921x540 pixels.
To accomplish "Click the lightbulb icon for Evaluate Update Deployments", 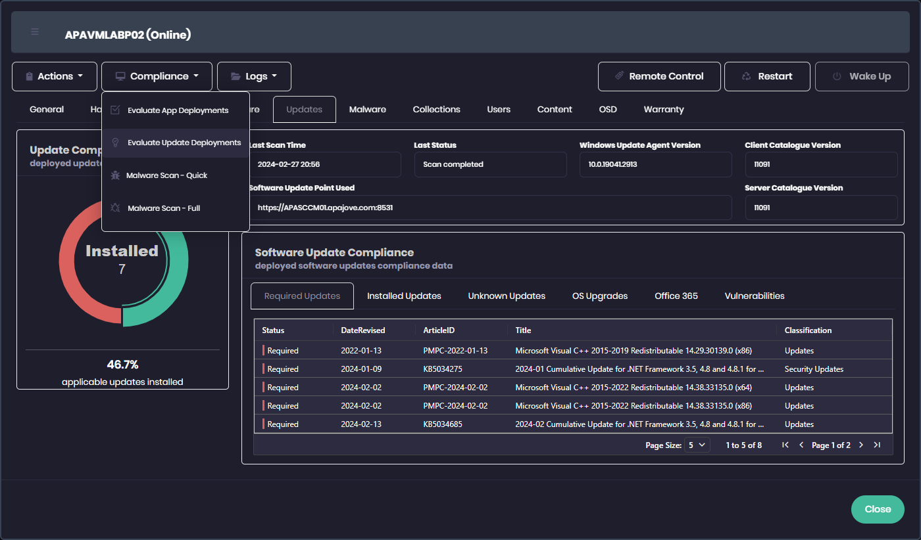I will [x=115, y=143].
